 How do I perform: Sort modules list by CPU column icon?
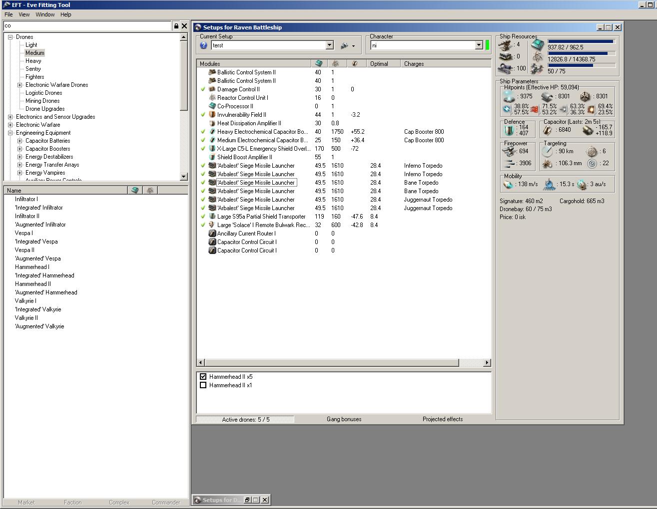[319, 64]
